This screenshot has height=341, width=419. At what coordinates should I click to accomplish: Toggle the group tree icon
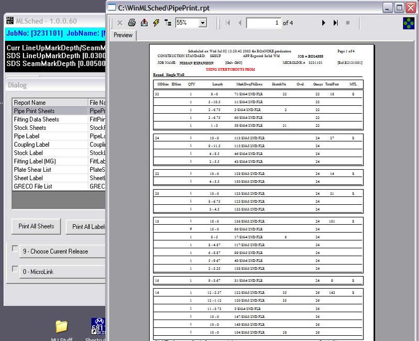168,23
